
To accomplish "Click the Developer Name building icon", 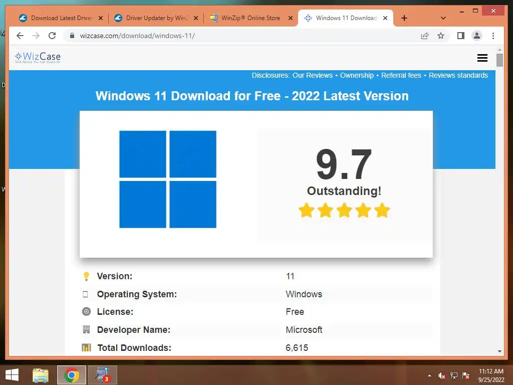I will pyautogui.click(x=86, y=330).
